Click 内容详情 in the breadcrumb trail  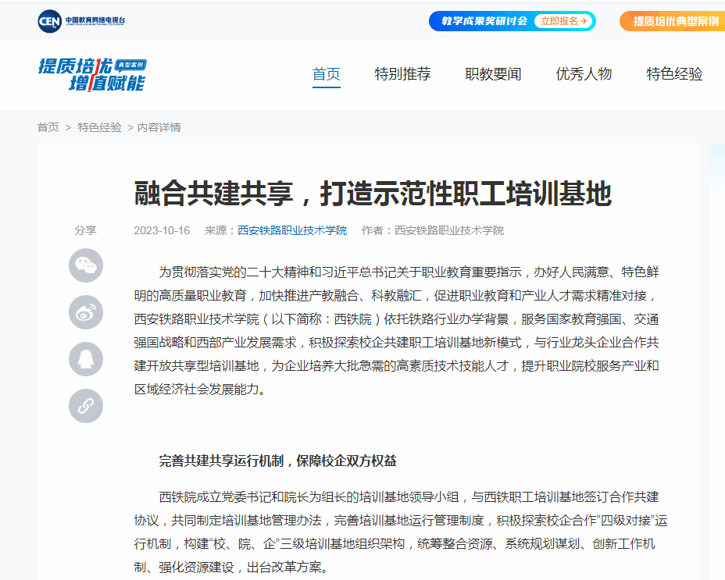pyautogui.click(x=159, y=127)
